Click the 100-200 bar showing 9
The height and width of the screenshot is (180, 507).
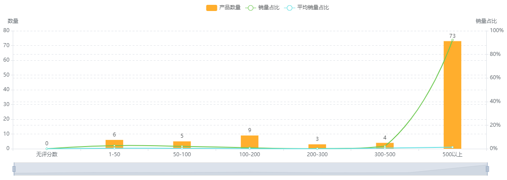[x=250, y=142]
